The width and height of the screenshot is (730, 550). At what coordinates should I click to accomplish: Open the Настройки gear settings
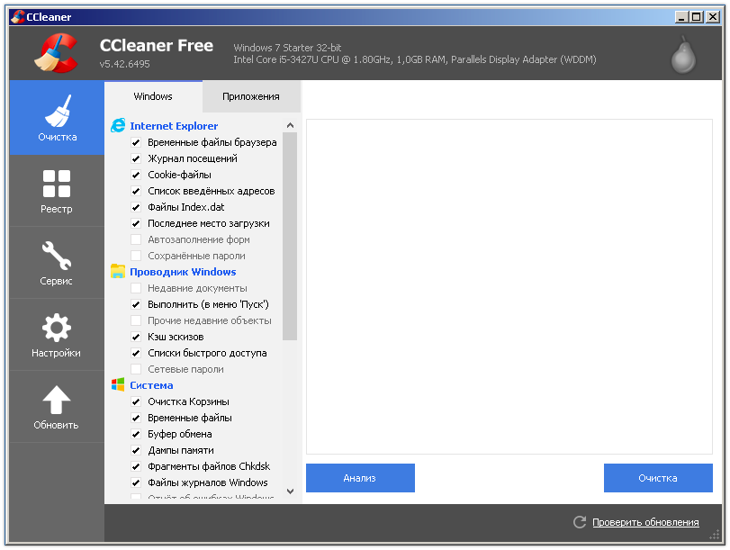[x=57, y=335]
